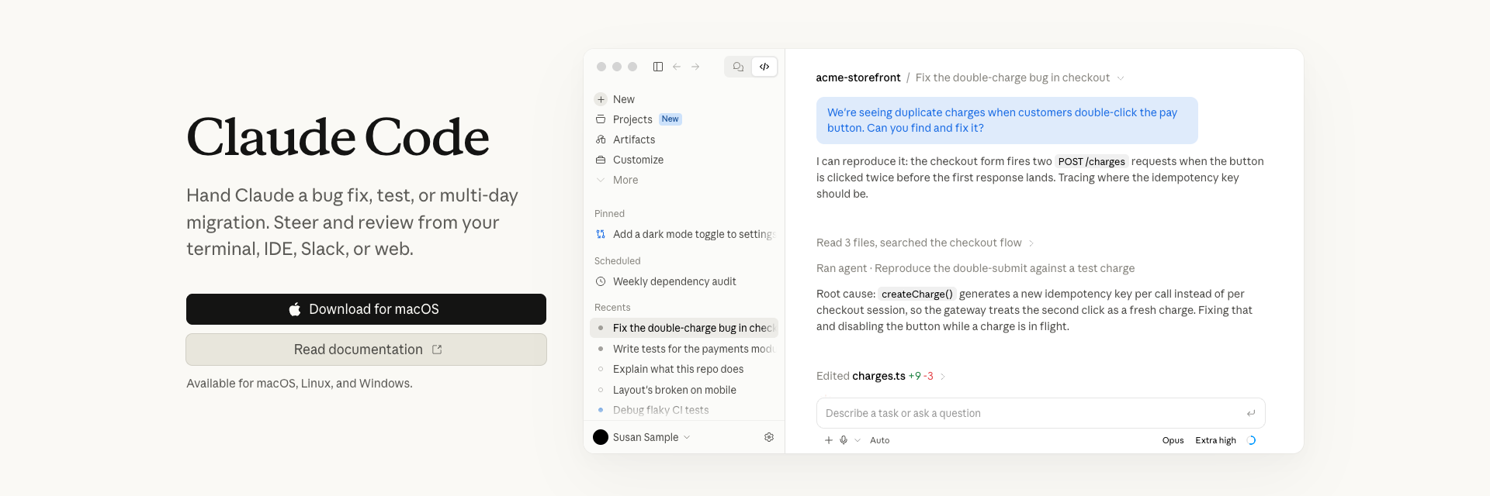Click the microphone icon
The height and width of the screenshot is (496, 1490).
click(x=844, y=440)
